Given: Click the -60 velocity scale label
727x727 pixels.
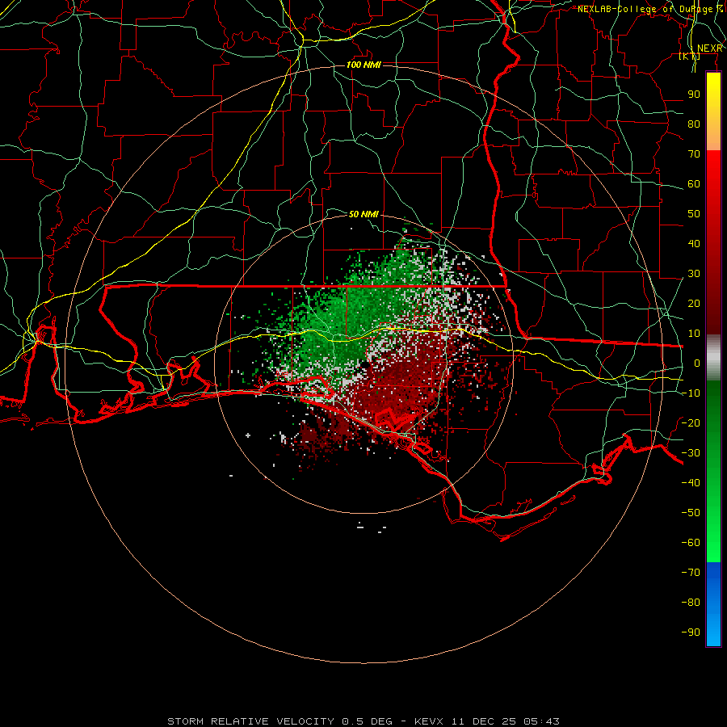Looking at the screenshot, I should coord(691,543).
